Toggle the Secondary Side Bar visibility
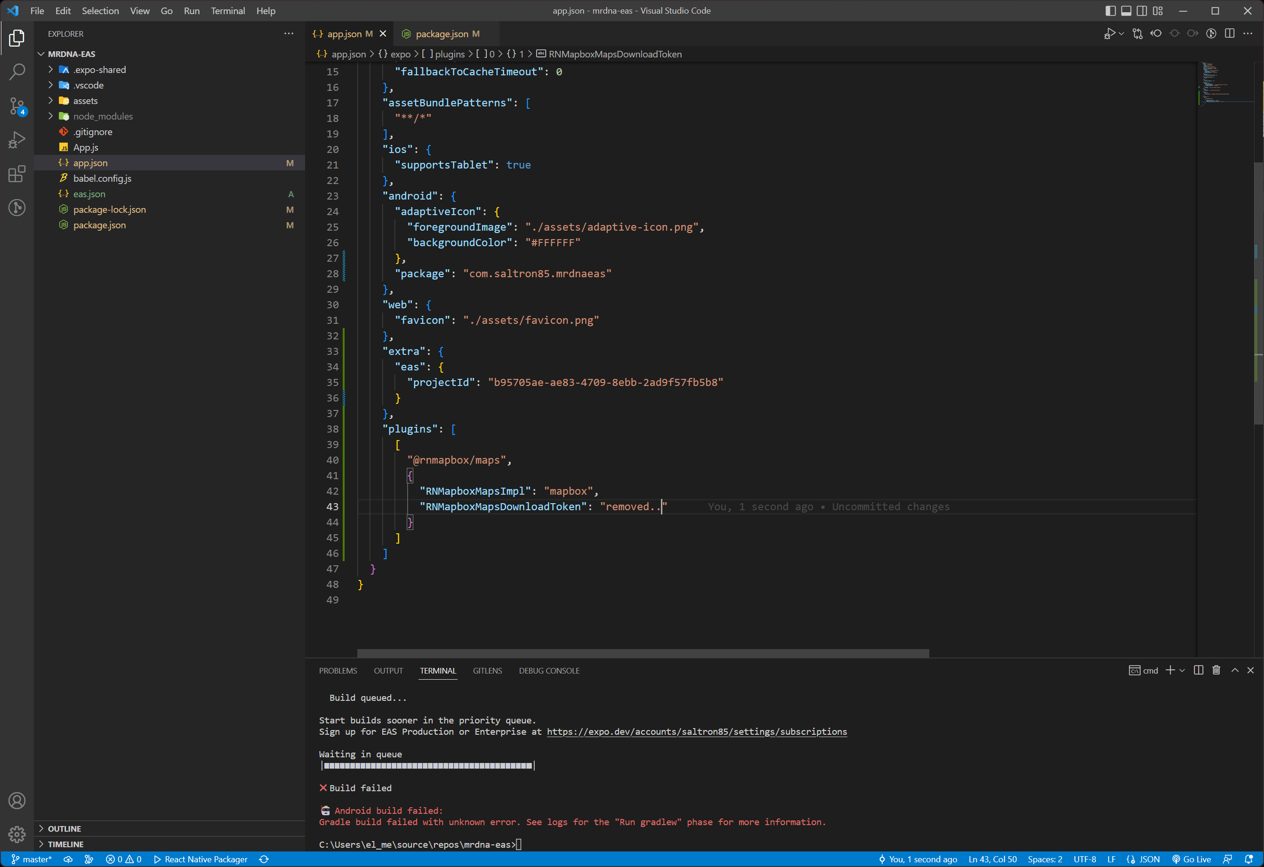The width and height of the screenshot is (1264, 867). point(1141,10)
